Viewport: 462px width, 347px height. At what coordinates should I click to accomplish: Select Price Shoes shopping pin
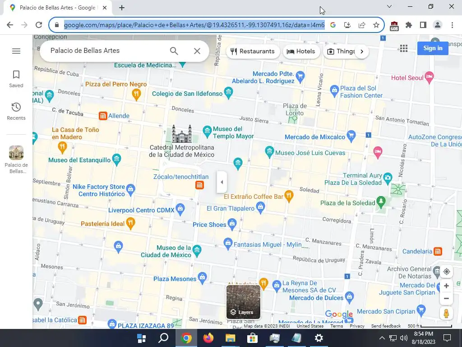pos(232,224)
